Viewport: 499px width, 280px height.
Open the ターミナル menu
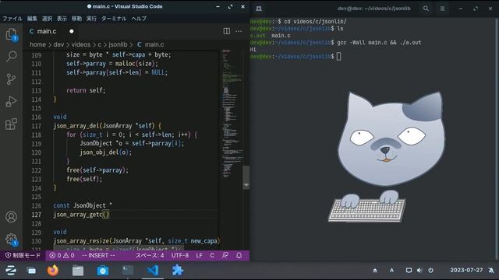[x=114, y=19]
